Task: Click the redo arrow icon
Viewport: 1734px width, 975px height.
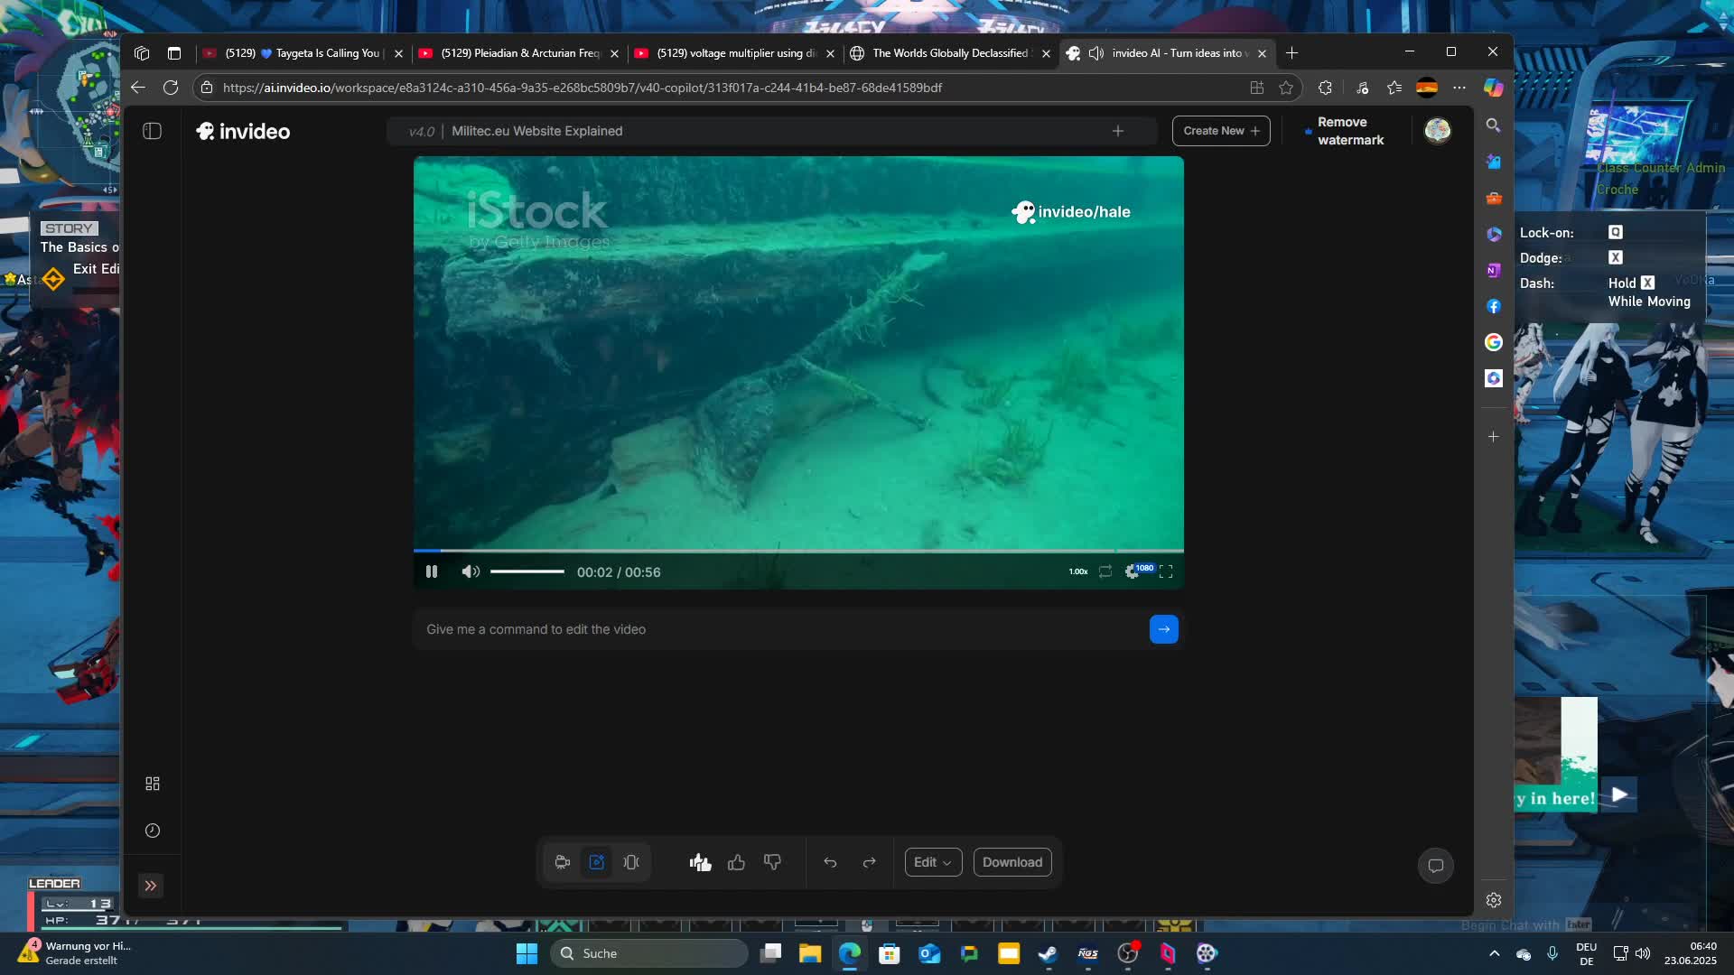Action: tap(869, 862)
